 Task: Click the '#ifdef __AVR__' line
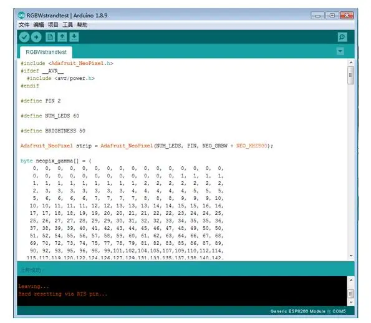pos(42,71)
